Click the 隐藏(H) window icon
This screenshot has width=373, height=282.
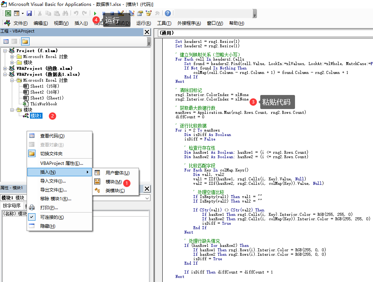click(32, 226)
